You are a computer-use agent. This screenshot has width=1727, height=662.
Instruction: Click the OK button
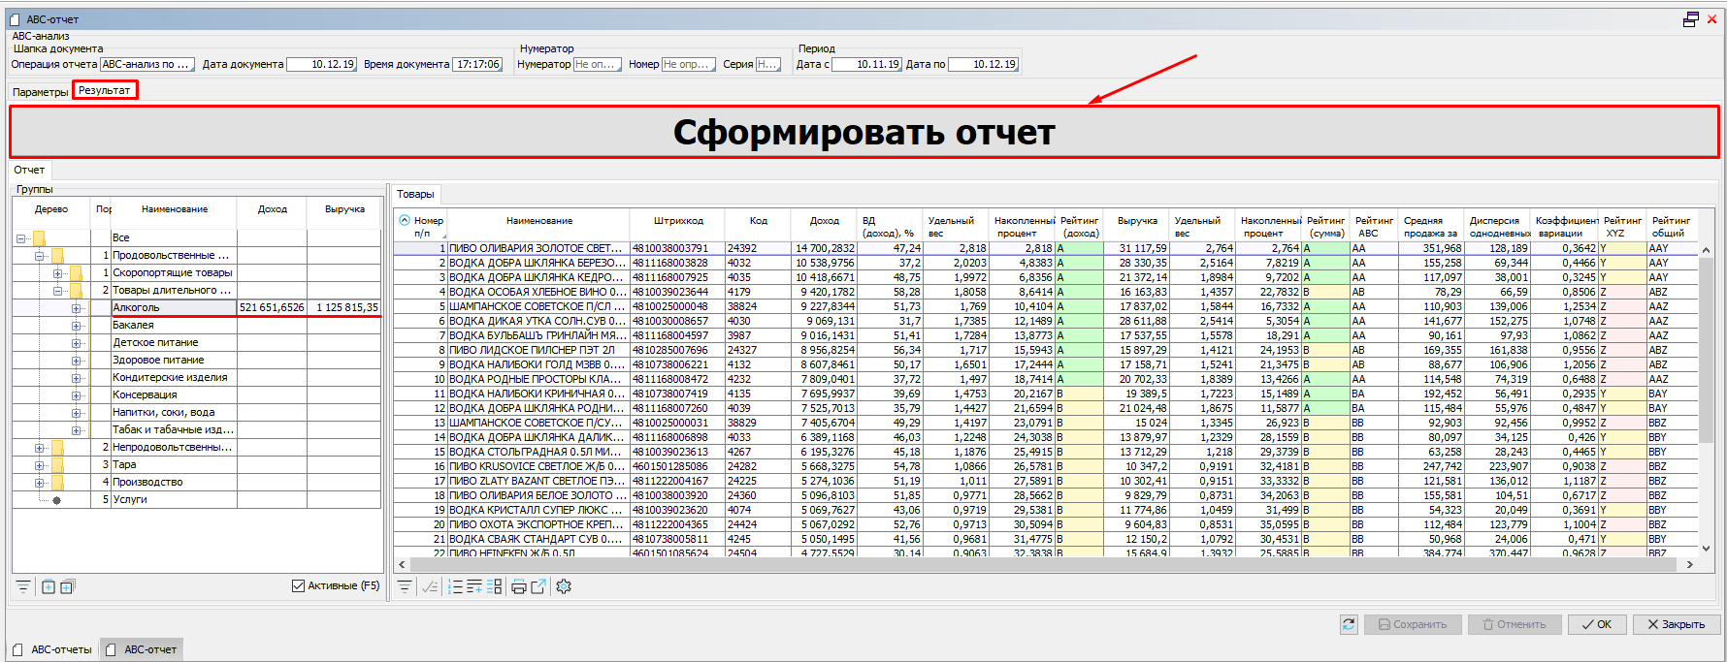pos(1597,624)
